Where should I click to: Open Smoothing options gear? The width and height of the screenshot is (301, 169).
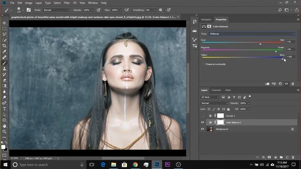point(160,10)
